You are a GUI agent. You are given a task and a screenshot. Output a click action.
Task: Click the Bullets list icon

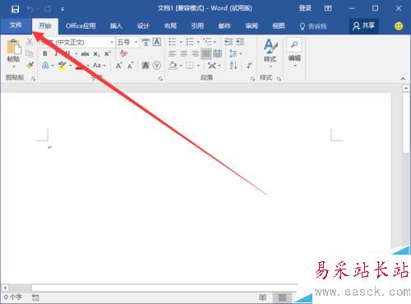pos(173,42)
